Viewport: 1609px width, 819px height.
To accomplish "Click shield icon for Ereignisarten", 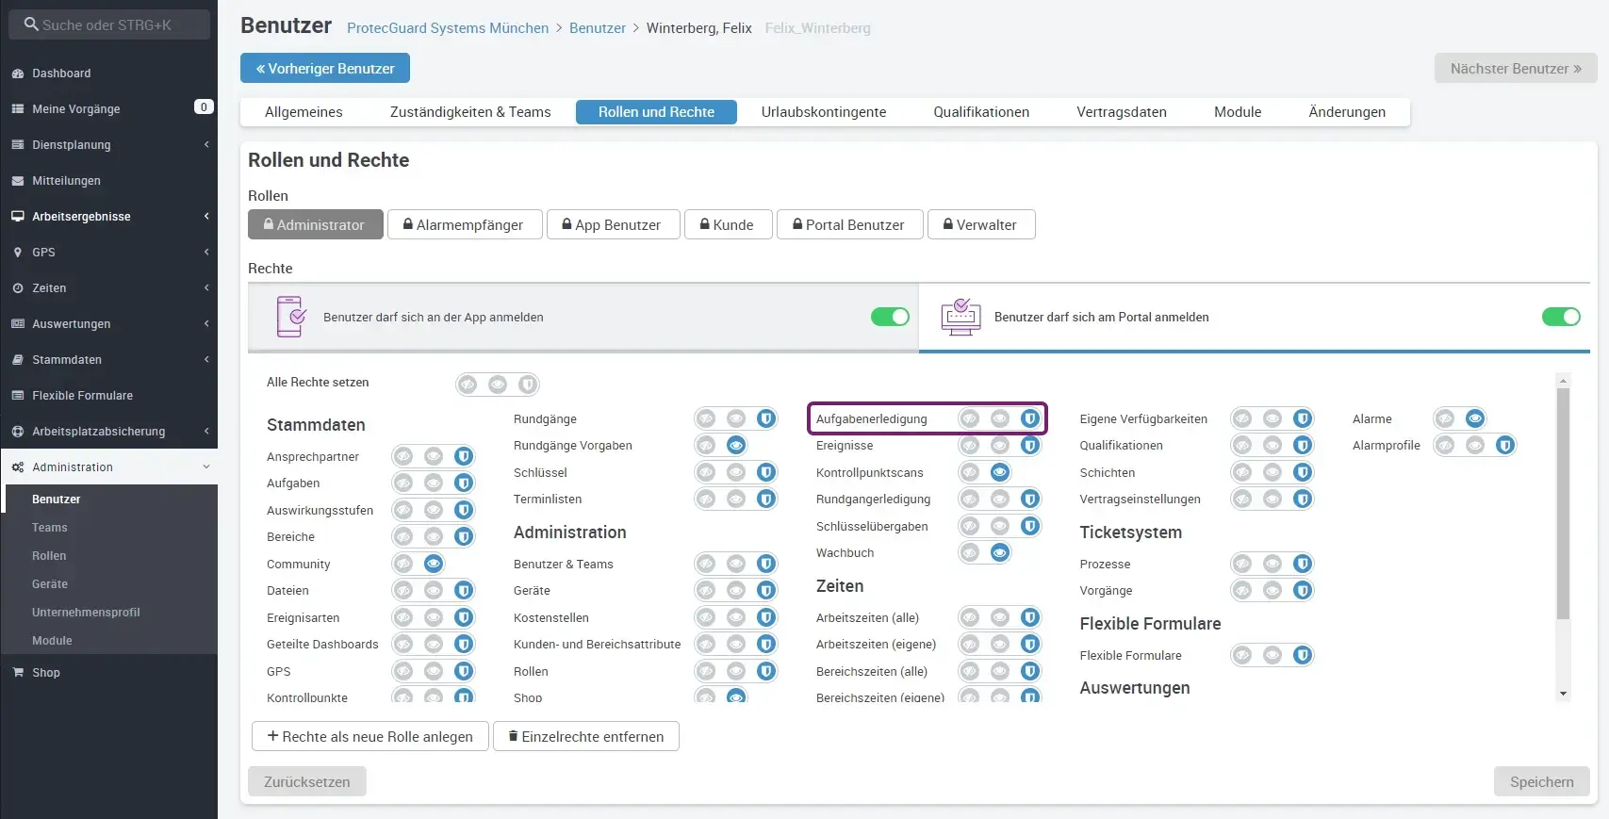I will (x=464, y=618).
